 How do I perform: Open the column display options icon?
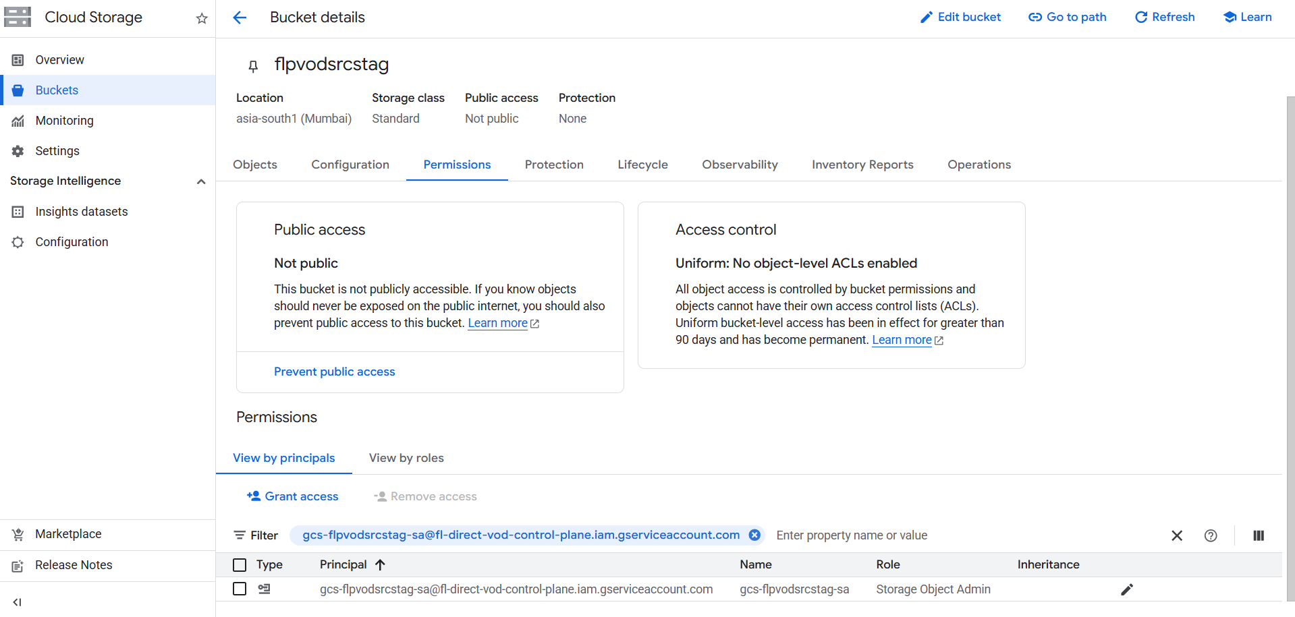(1258, 535)
